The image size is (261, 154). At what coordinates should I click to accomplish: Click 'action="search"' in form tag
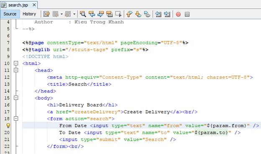click(x=88, y=119)
